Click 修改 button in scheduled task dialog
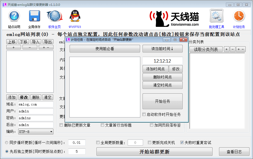 click(176, 69)
